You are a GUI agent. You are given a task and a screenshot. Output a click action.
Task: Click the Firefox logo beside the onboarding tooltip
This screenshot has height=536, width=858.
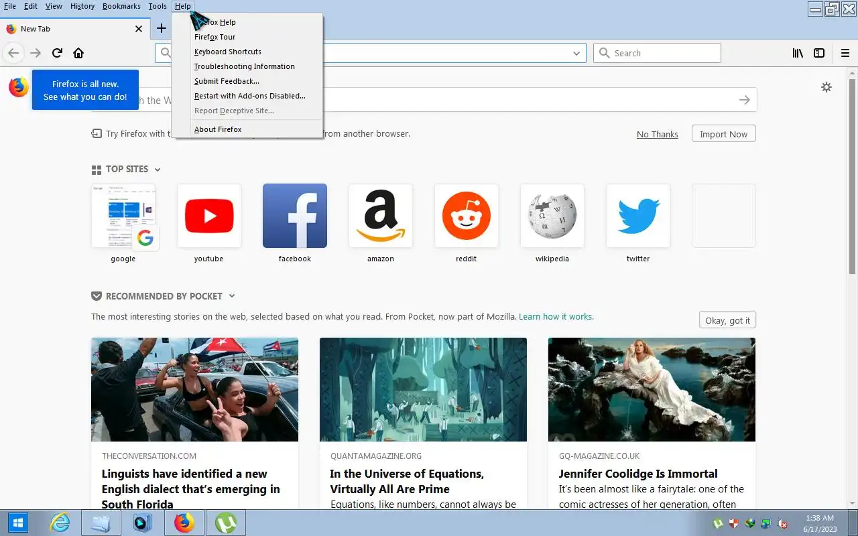click(19, 87)
